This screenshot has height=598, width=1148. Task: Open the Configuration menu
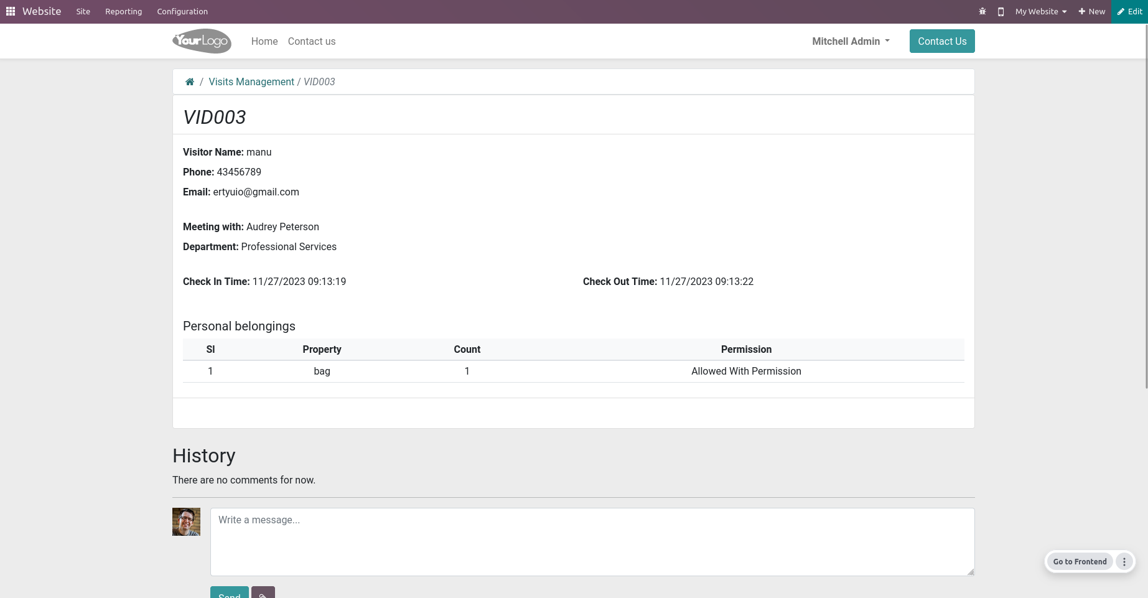click(x=182, y=11)
